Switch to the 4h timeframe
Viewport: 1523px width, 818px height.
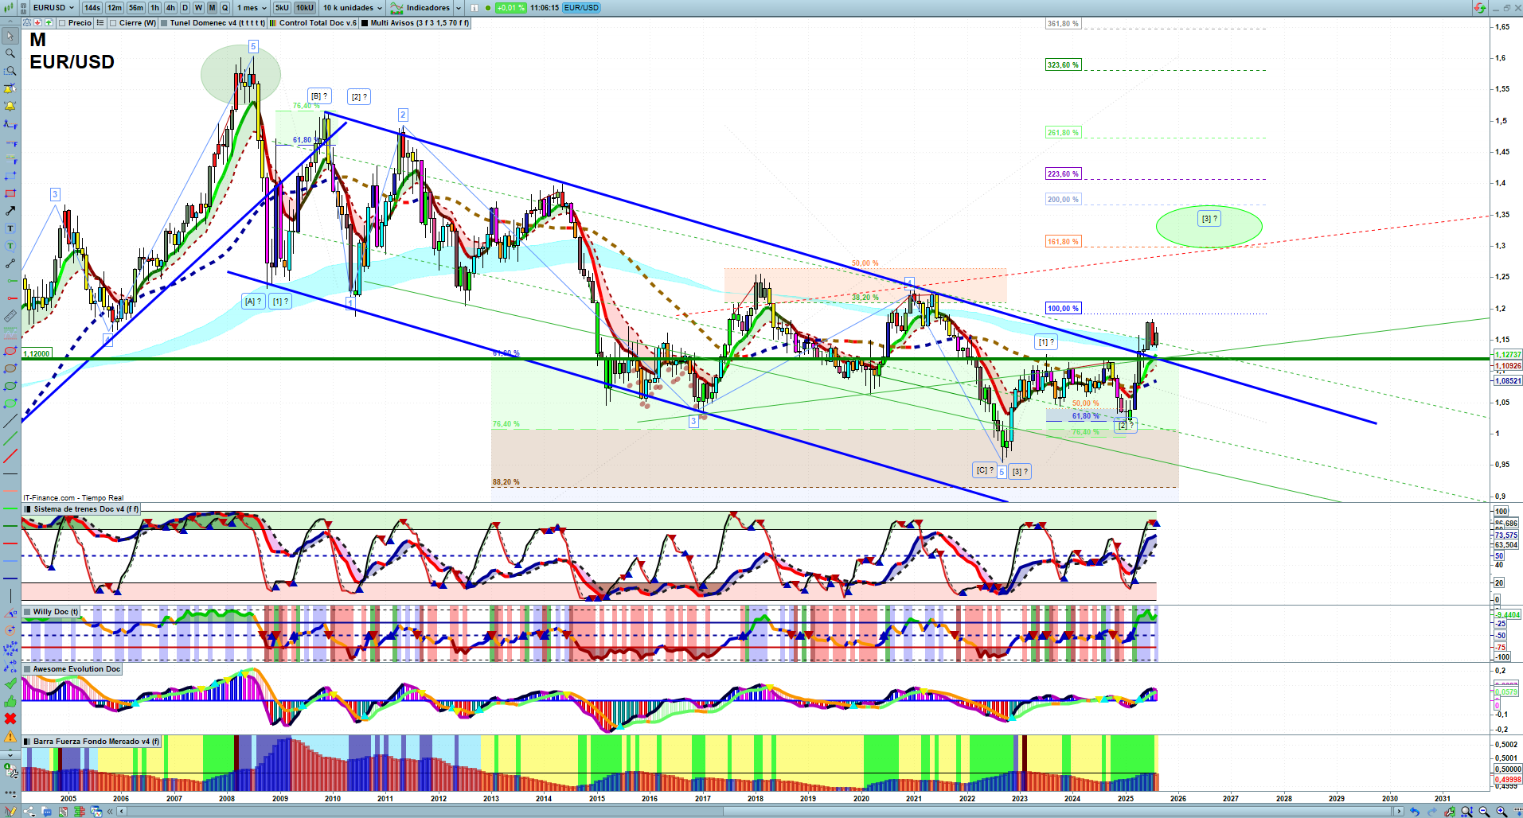[170, 8]
